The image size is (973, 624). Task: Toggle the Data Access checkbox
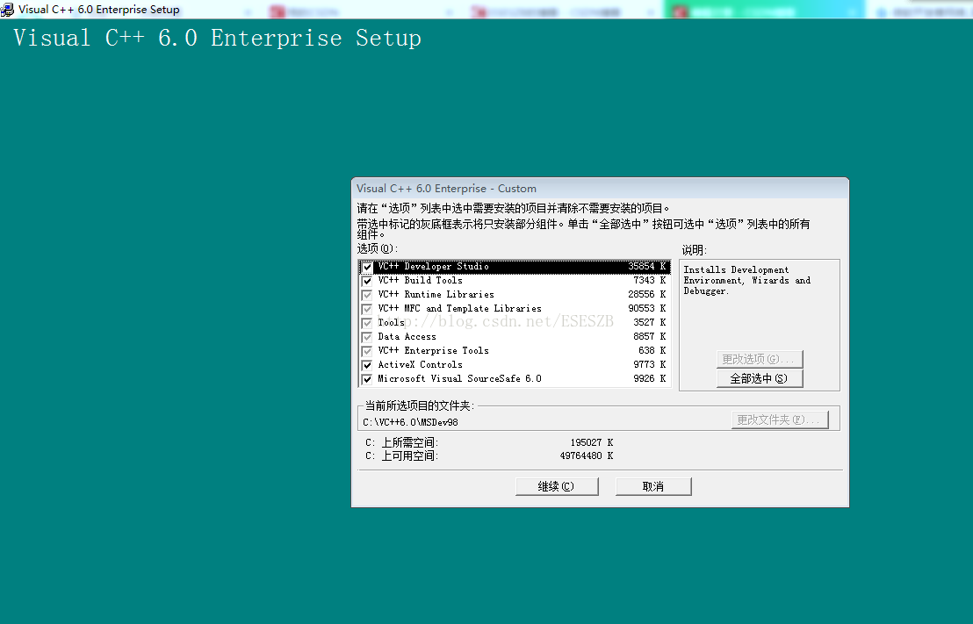(367, 337)
